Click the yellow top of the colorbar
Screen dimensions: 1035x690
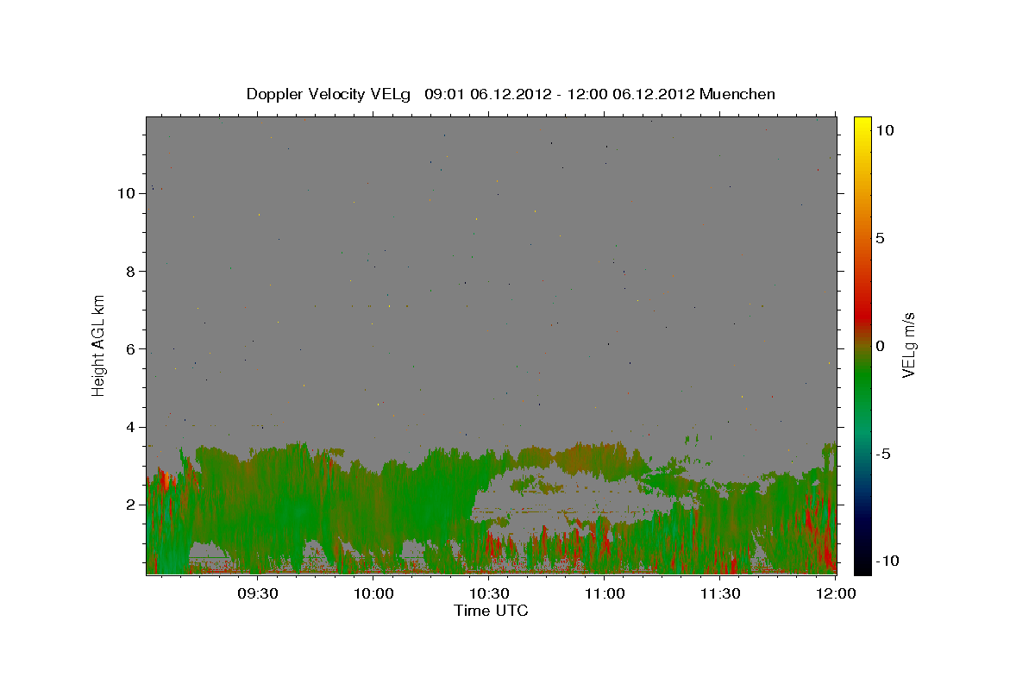(862, 122)
